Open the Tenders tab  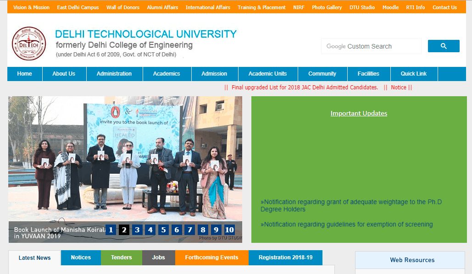pyautogui.click(x=122, y=258)
